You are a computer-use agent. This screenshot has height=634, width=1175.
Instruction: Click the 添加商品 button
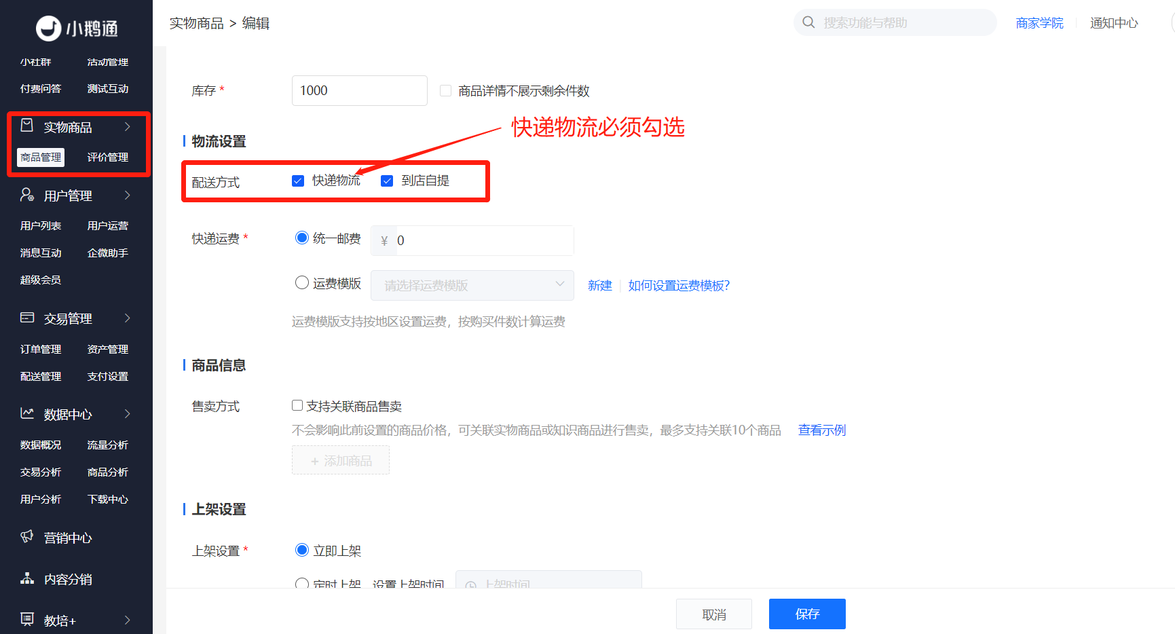[x=341, y=460]
